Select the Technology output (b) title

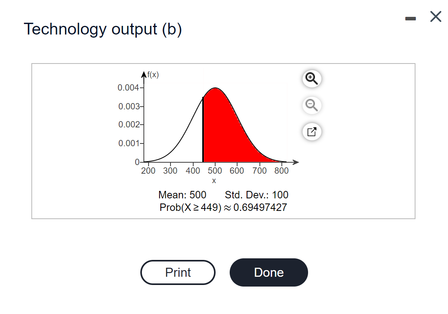click(x=103, y=29)
